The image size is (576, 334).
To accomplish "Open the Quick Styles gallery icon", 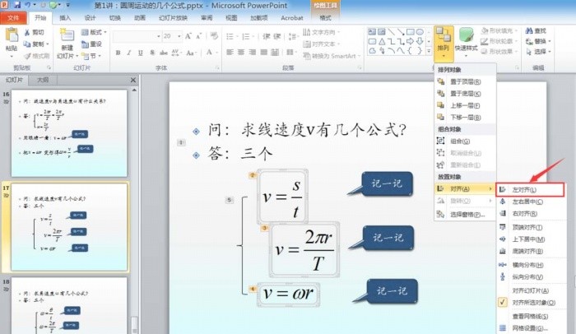I will [x=467, y=36].
